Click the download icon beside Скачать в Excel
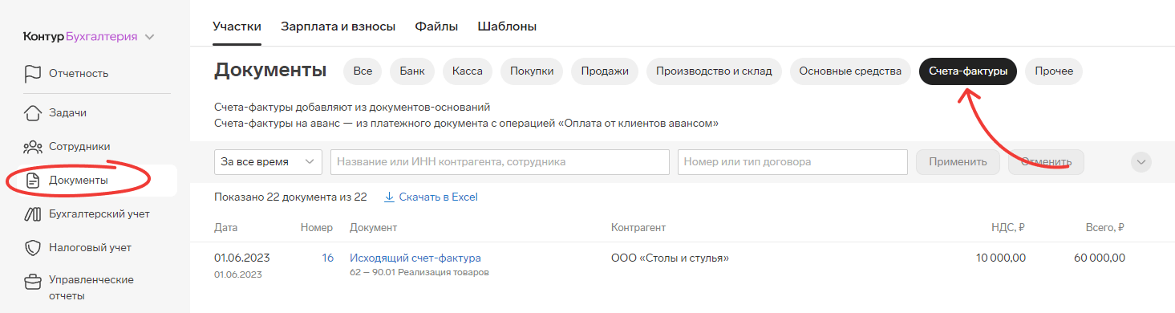Viewport: 1175px width, 313px height. click(x=390, y=197)
